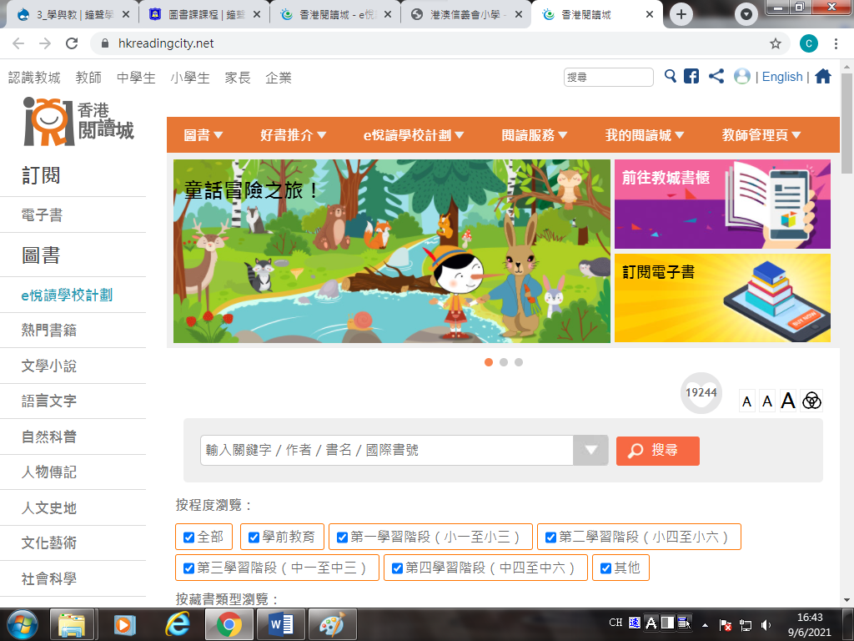Click the share icon in header
Image resolution: width=854 pixels, height=641 pixels.
(716, 76)
